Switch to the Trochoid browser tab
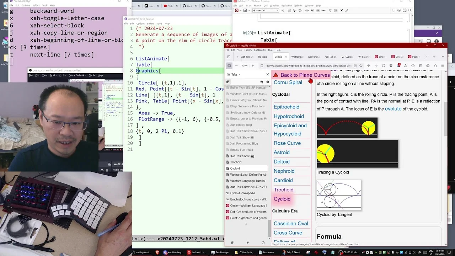The height and width of the screenshot is (256, 455). click(x=262, y=57)
